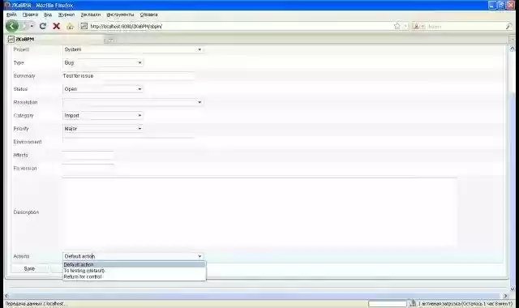Click inside the Description text area

[259, 212]
